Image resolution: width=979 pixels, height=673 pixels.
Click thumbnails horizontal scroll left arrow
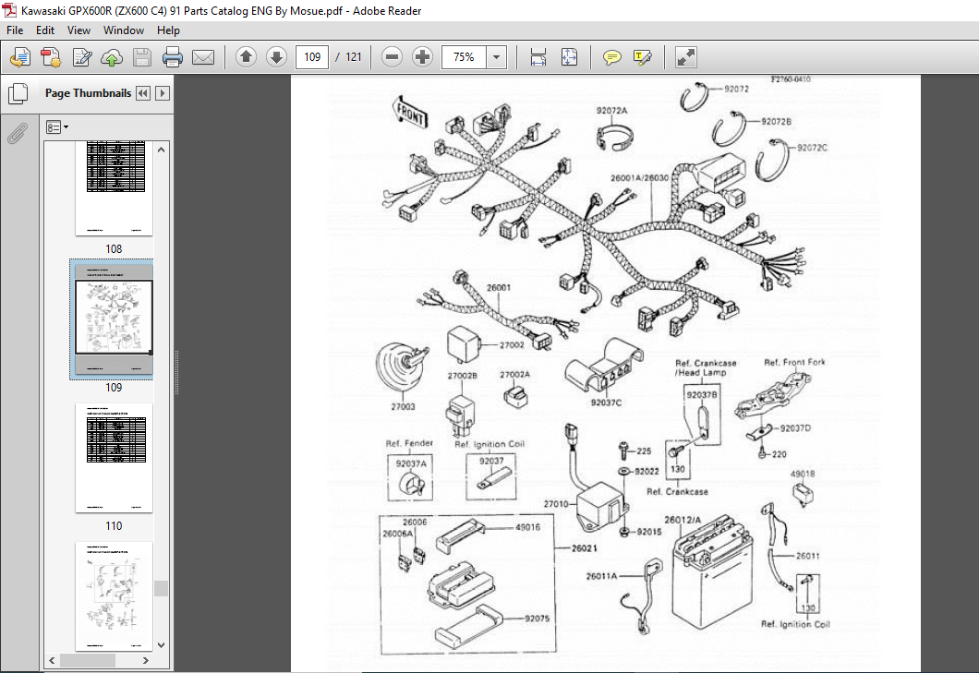[x=52, y=660]
